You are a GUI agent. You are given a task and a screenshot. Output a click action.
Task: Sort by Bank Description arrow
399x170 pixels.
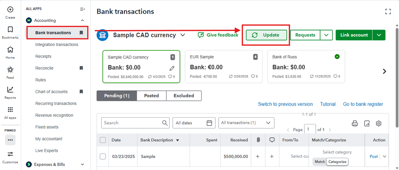[x=178, y=140]
